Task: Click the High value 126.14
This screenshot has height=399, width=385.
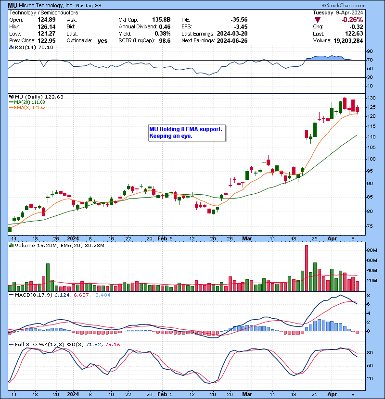Action: click(x=46, y=27)
